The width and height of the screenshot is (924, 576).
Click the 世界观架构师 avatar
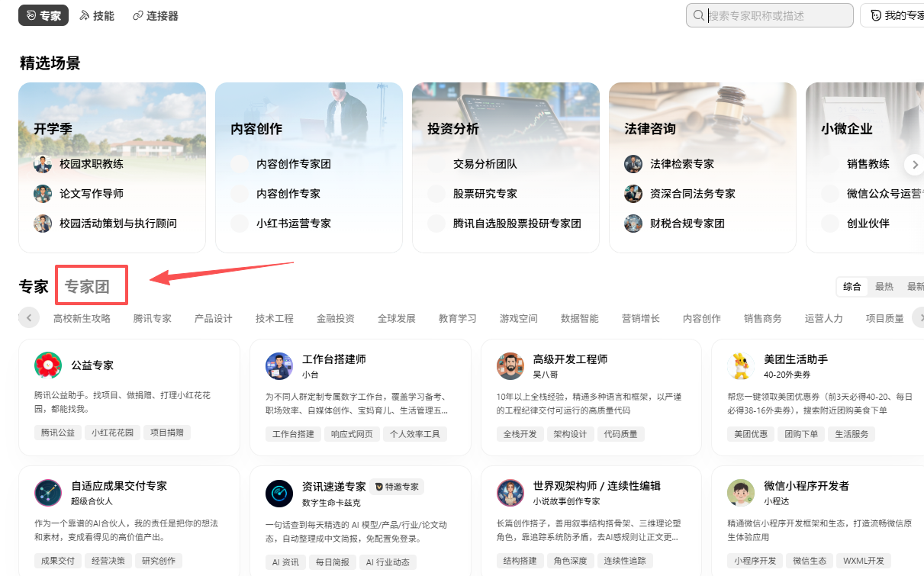tap(510, 493)
